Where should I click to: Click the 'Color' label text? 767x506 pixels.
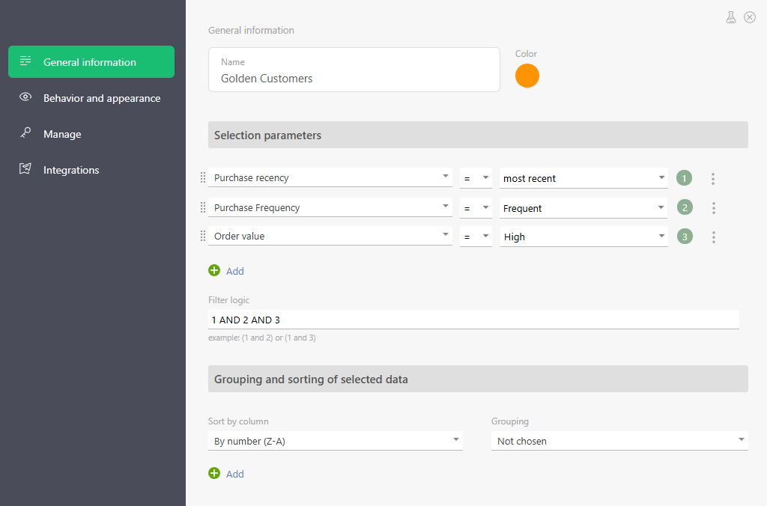click(526, 54)
